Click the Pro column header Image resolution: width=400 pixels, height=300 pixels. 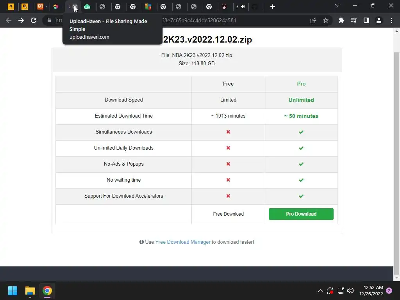click(301, 84)
